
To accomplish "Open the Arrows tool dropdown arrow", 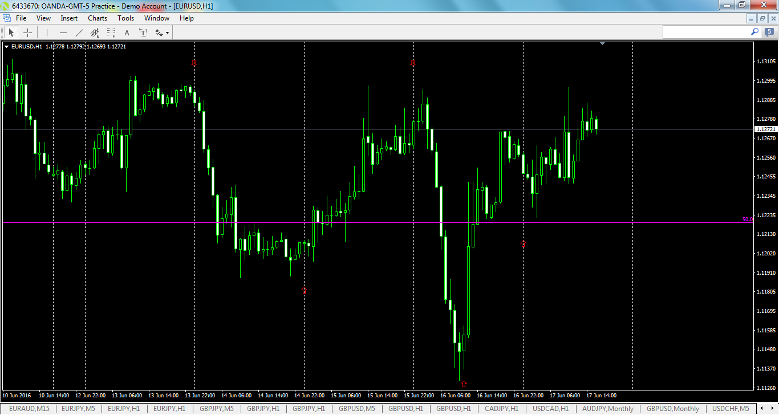I will click(166, 32).
